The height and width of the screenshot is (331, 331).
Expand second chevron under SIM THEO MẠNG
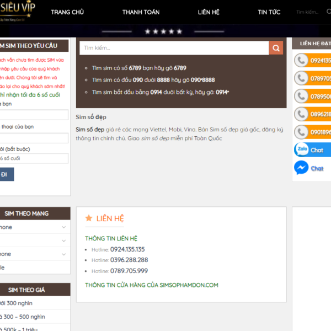tap(64, 241)
